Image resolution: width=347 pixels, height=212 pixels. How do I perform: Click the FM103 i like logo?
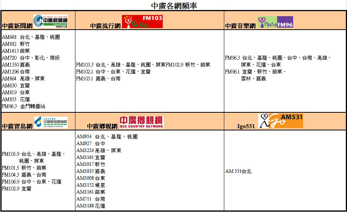coord(142,22)
